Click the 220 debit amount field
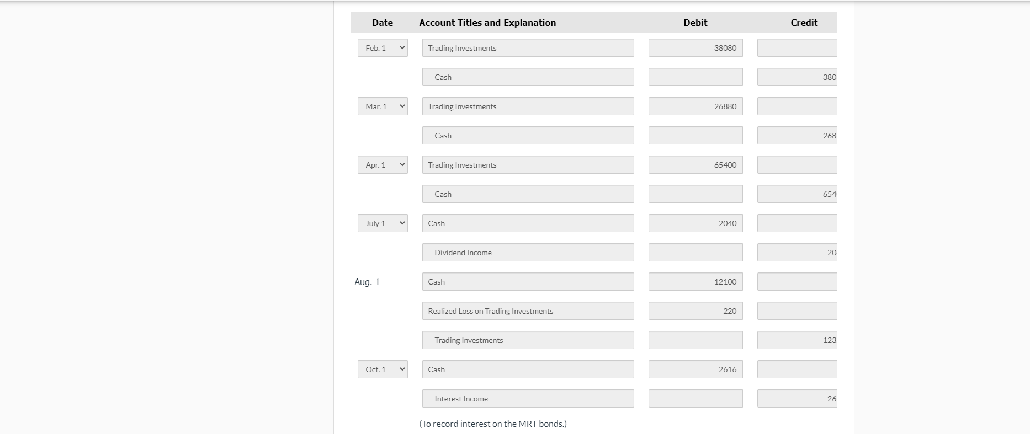The height and width of the screenshot is (434, 1030). [695, 310]
